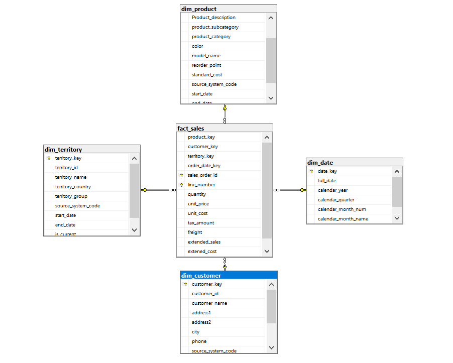Click the key icon next to sales_order_id
Image resolution: width=453 pixels, height=363 pixels.
[x=181, y=175]
